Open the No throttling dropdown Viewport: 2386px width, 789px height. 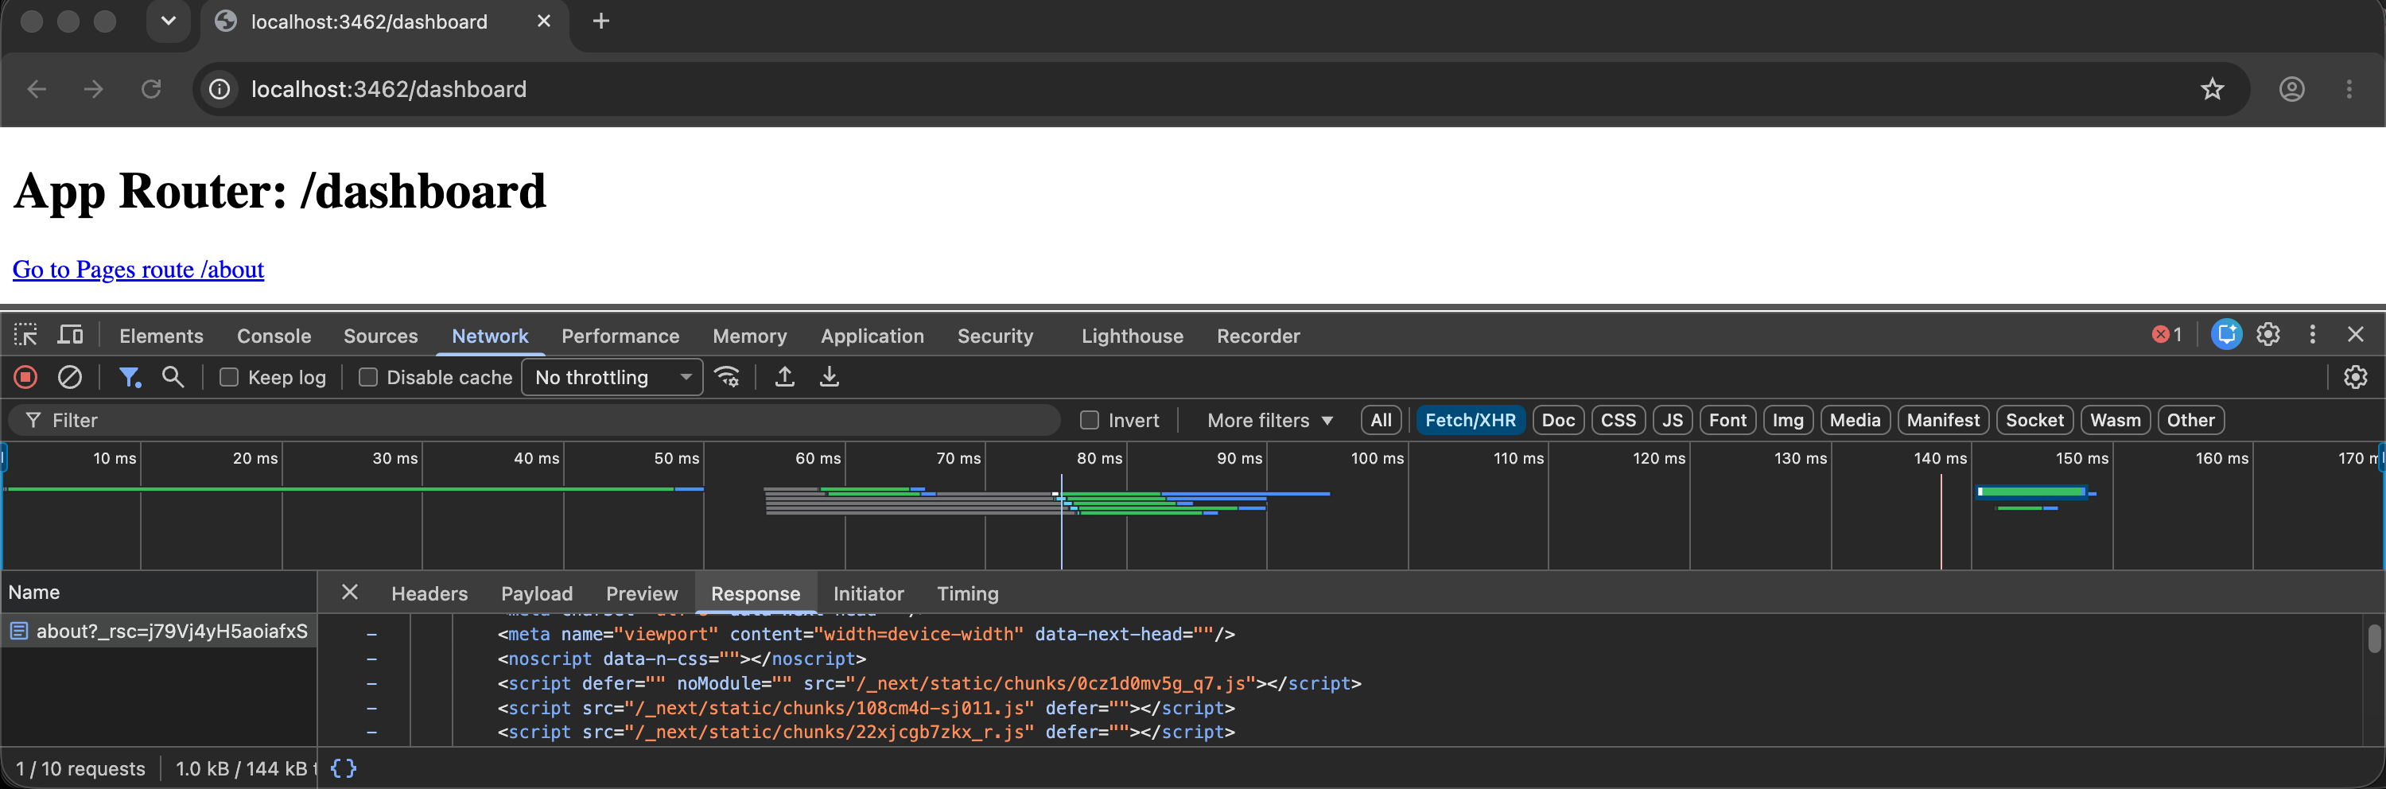point(612,377)
